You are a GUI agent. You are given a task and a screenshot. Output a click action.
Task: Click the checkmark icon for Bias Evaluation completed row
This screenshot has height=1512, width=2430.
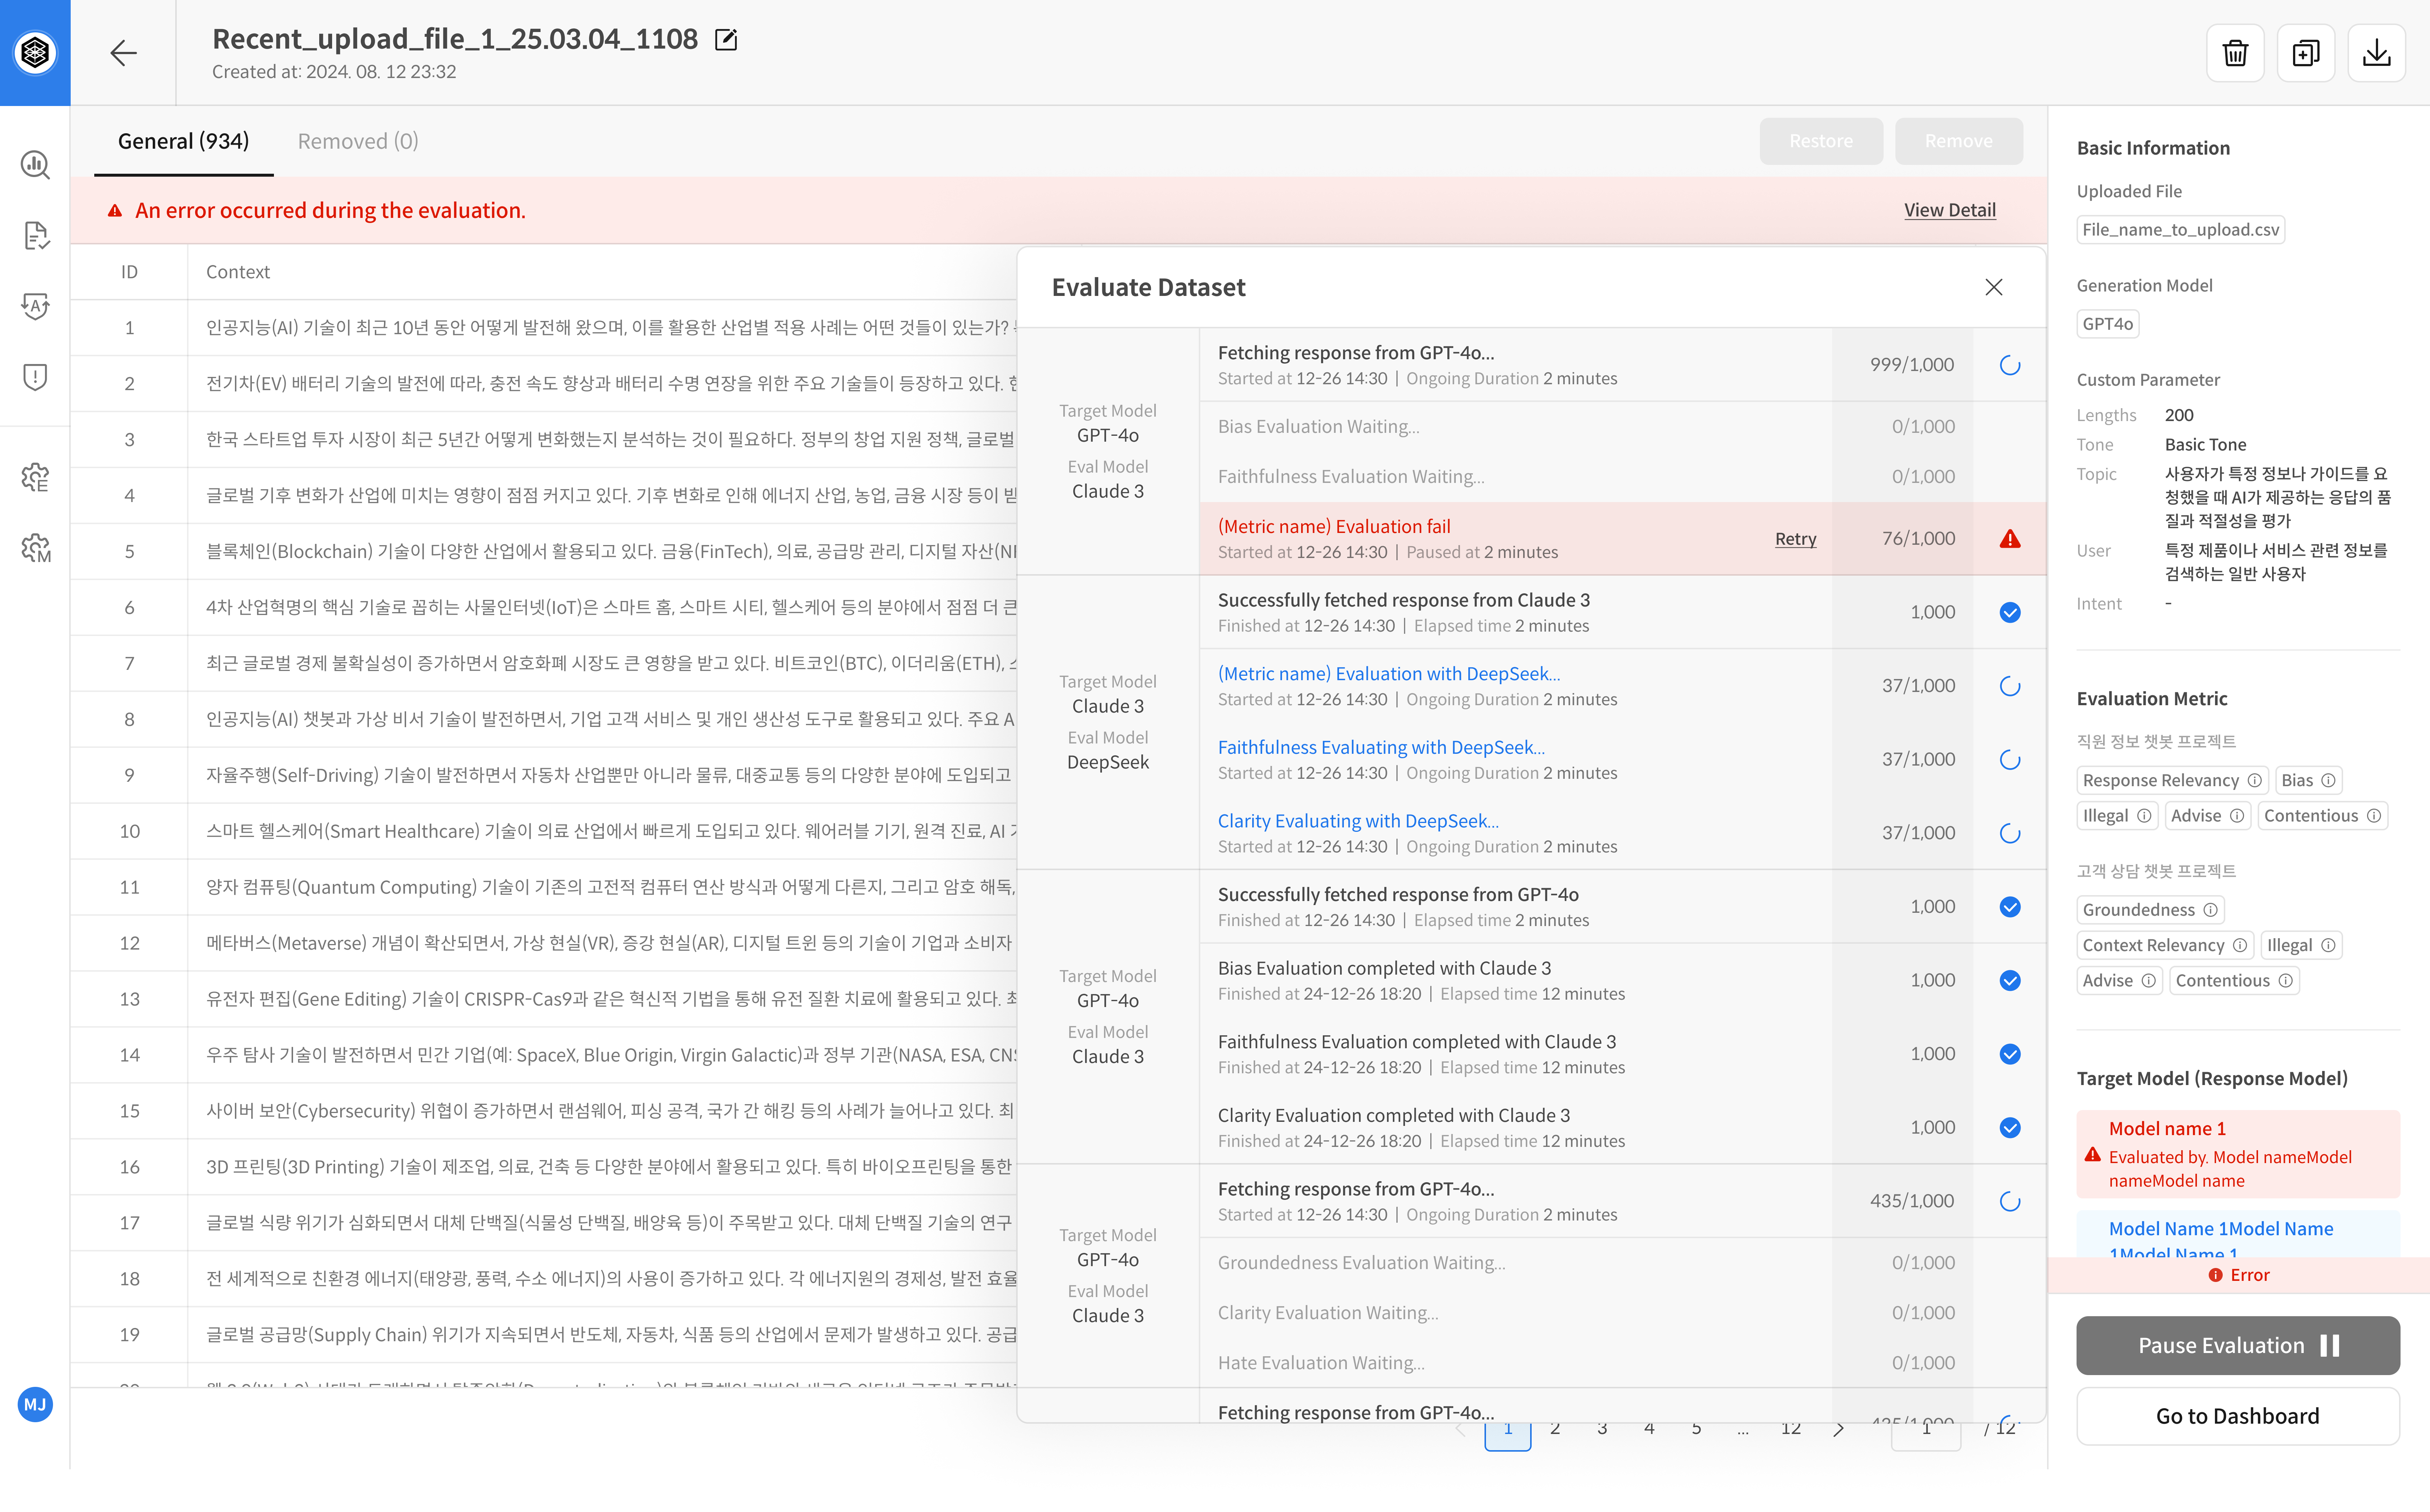coord(2010,981)
